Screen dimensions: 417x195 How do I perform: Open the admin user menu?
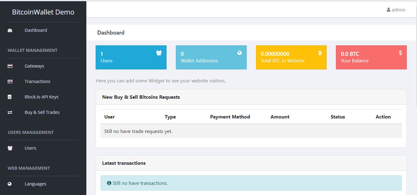[396, 10]
